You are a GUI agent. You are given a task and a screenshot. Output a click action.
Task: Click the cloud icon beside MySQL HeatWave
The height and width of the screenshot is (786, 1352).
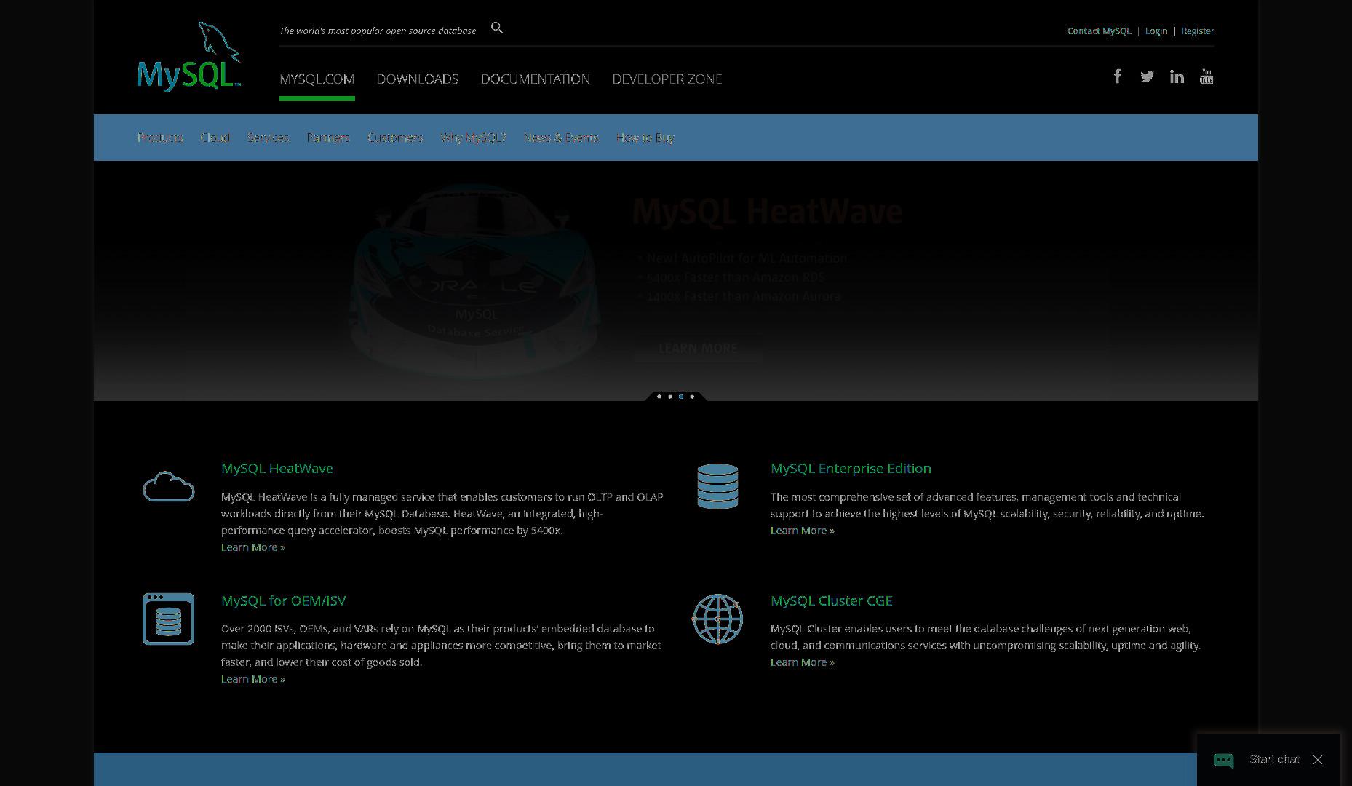(168, 486)
